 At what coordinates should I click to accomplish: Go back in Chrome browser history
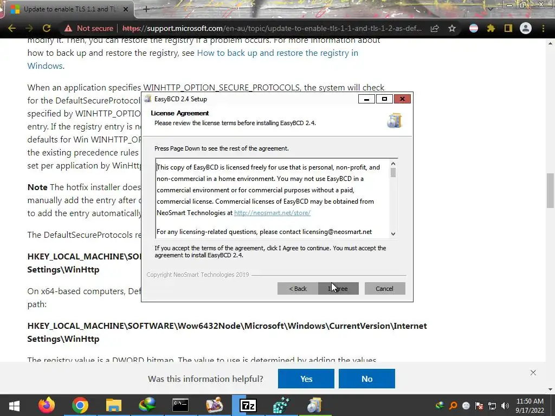tap(12, 28)
